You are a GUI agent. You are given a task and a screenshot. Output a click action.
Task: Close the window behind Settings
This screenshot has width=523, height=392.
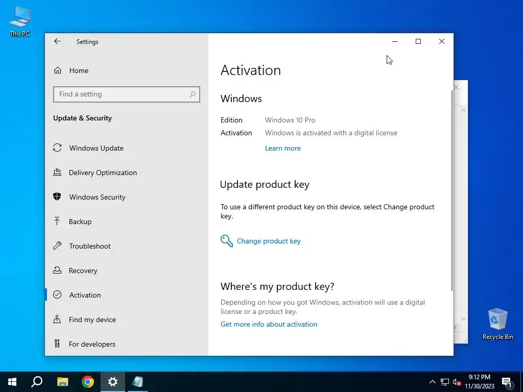[x=456, y=87]
